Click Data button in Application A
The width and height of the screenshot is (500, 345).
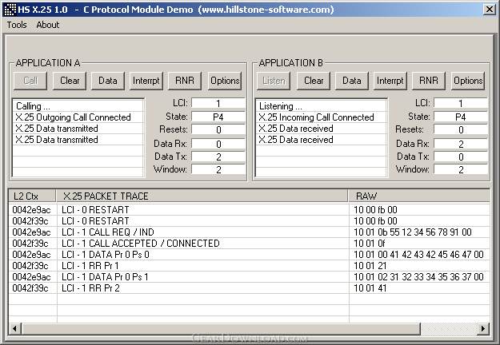click(x=107, y=81)
